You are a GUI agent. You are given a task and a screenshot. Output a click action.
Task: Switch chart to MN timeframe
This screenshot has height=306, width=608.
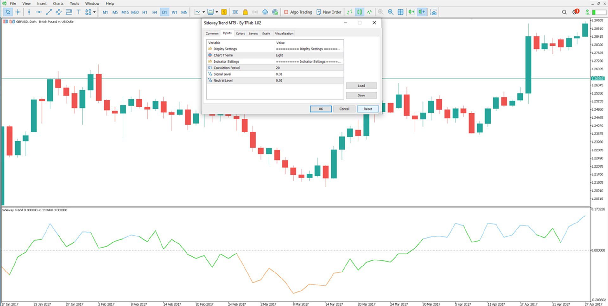point(184,12)
